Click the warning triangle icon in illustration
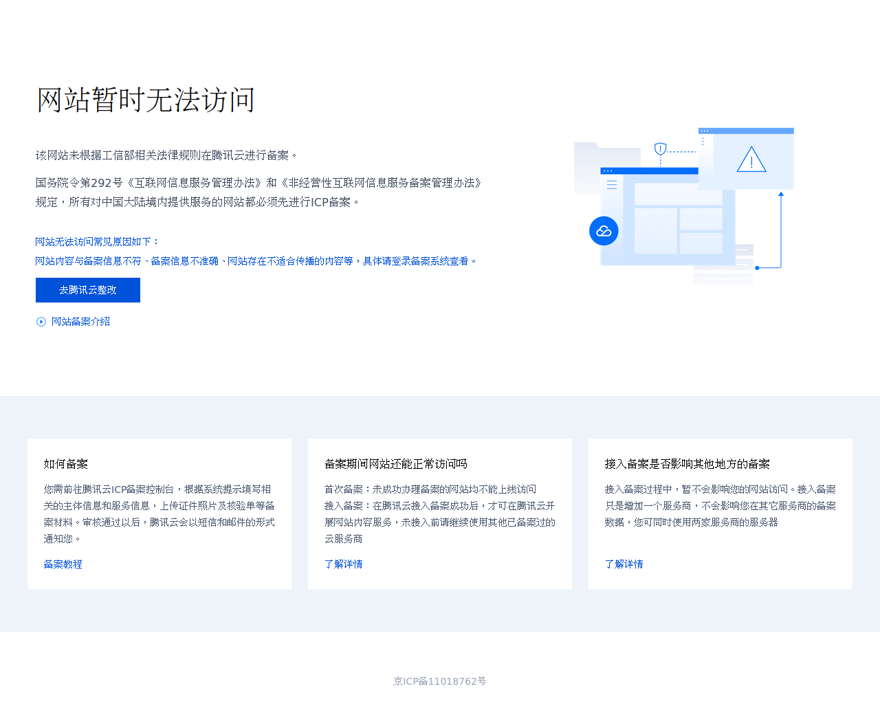Image resolution: width=880 pixels, height=704 pixels. (x=751, y=159)
